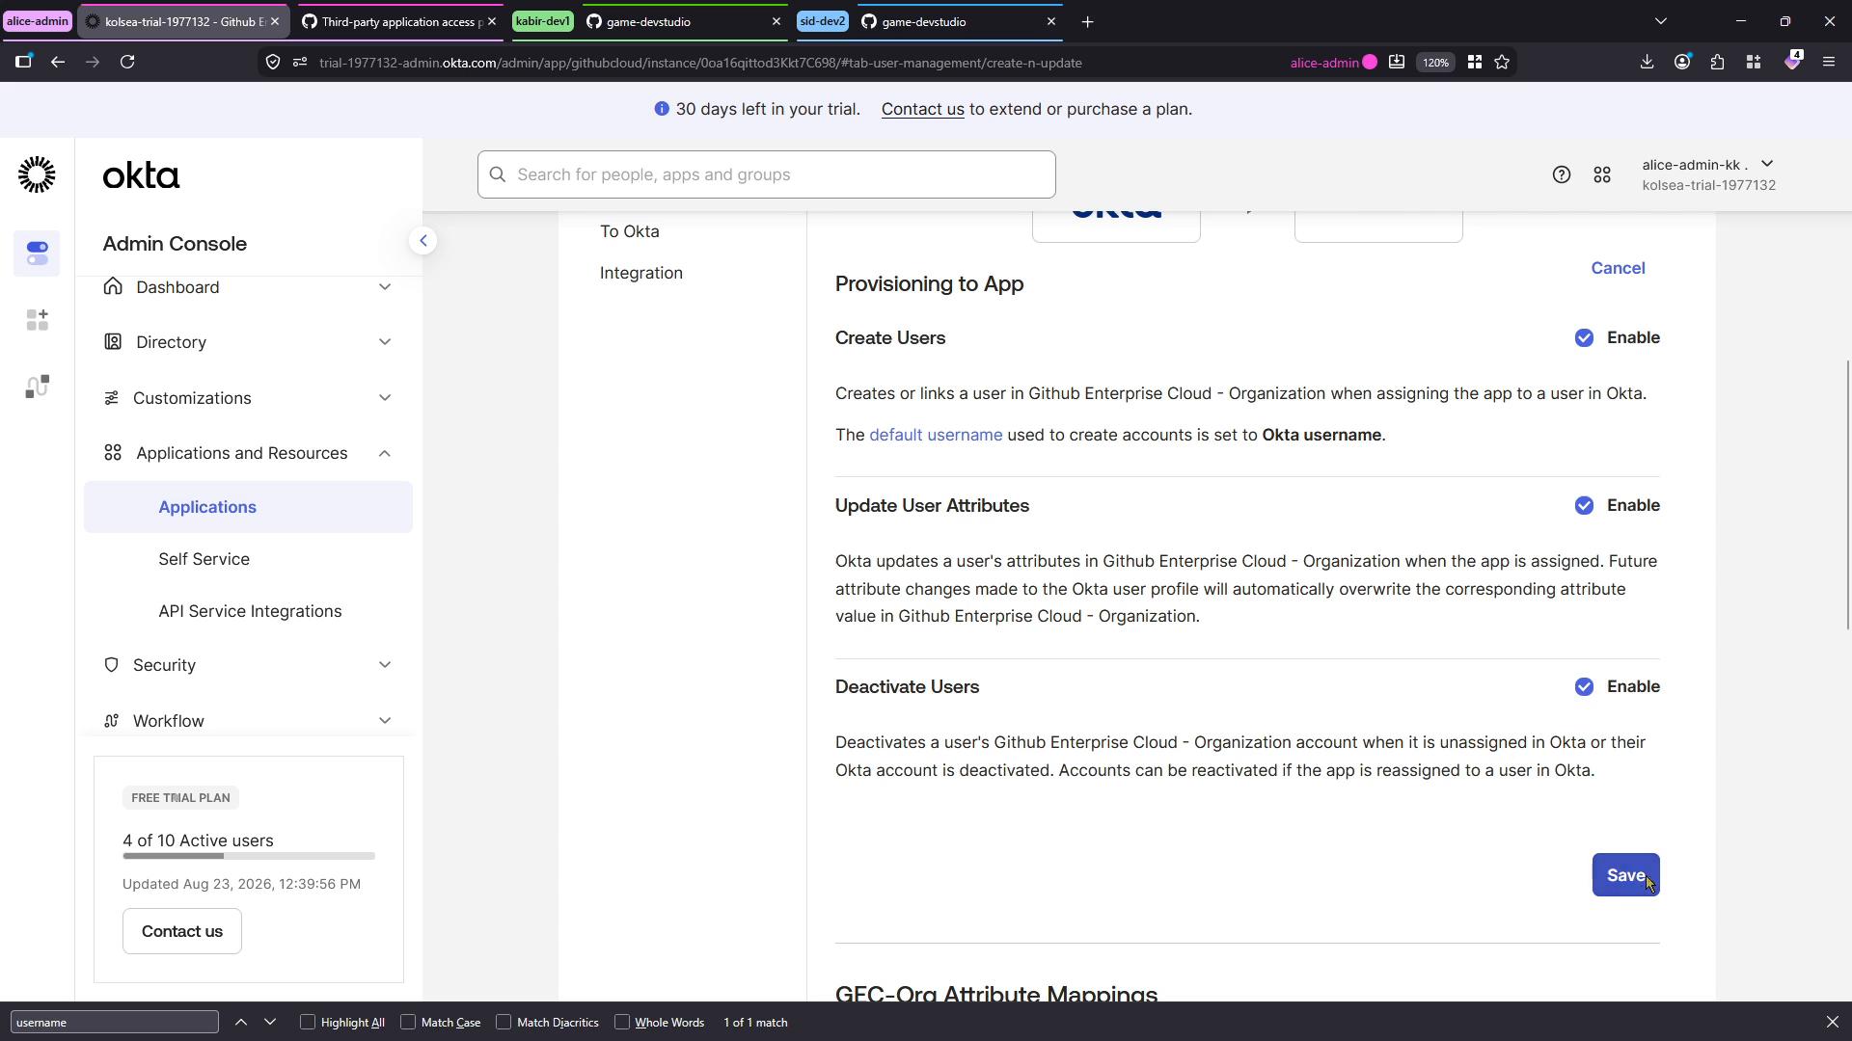Click the Contact us trial banner link
Screen dimensions: 1852x1041
tap(922, 109)
